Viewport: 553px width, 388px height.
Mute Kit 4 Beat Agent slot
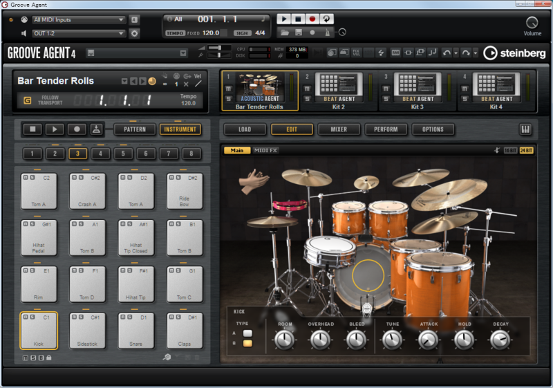[x=465, y=89]
